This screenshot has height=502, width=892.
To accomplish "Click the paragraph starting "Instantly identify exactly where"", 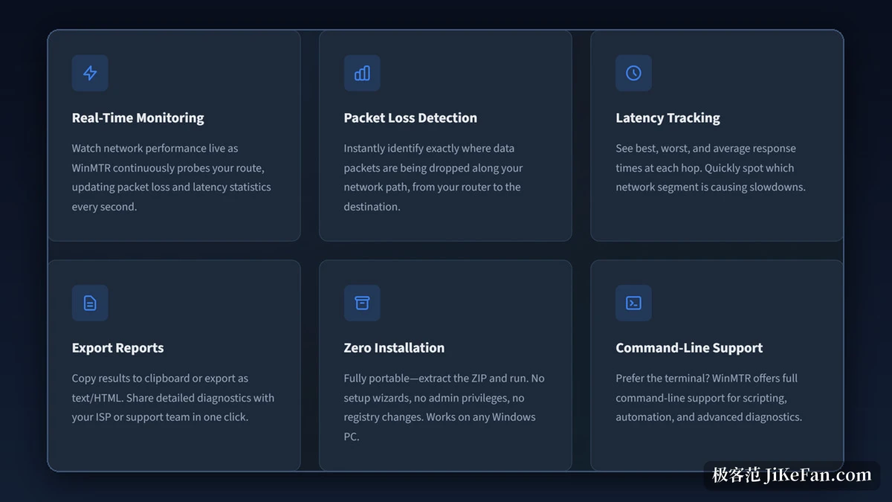I will pyautogui.click(x=433, y=177).
